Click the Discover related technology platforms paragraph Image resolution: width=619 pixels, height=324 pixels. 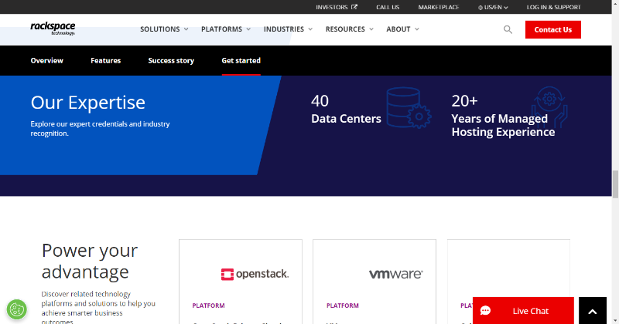[x=98, y=308]
